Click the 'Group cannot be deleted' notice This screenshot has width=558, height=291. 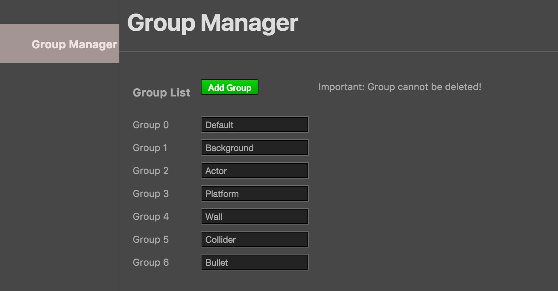click(400, 87)
